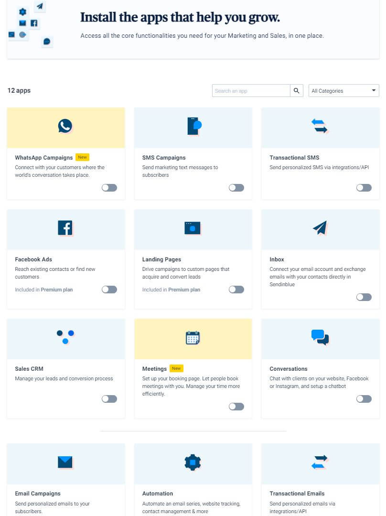Click the Email Campaigns envelope icon

65,462
